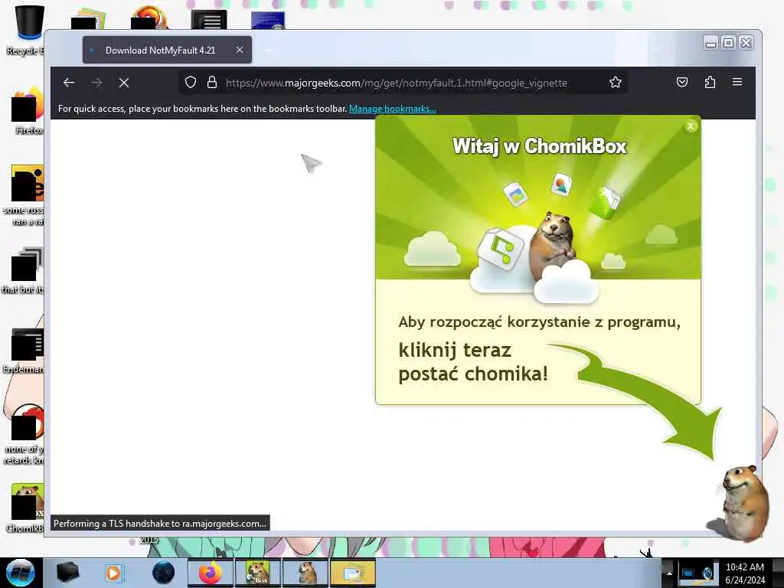Click the 10:42 AM clock in tray
Screen dimensions: 784x588
point(744,573)
